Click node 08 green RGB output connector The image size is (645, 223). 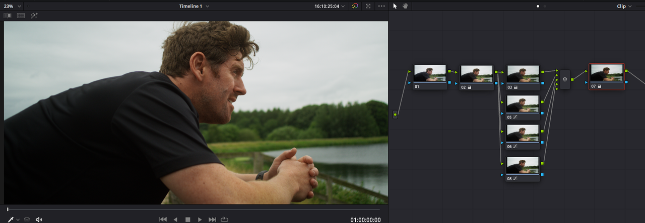[542, 163]
